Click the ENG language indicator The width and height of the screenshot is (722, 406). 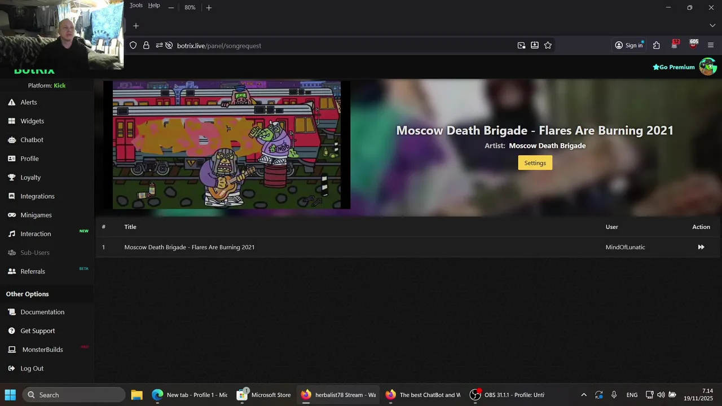click(x=632, y=395)
